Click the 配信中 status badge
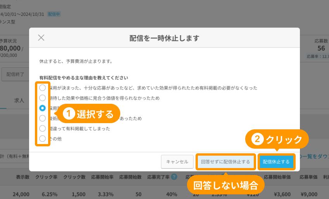The height and width of the screenshot is (199, 329). (54, 14)
